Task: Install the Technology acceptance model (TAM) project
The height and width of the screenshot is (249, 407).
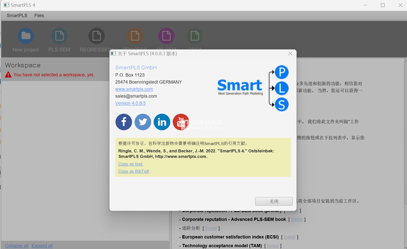Action: [x=273, y=245]
